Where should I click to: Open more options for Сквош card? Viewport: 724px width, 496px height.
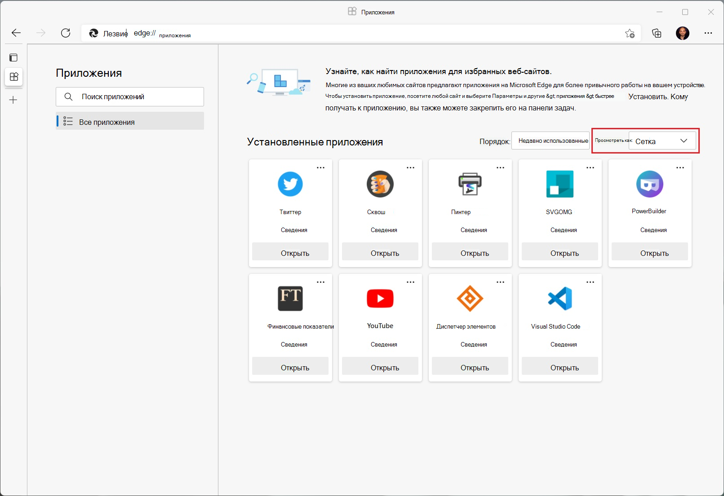pos(410,167)
